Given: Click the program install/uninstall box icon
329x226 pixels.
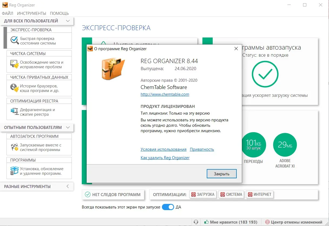Looking at the screenshot, I should point(14,171).
